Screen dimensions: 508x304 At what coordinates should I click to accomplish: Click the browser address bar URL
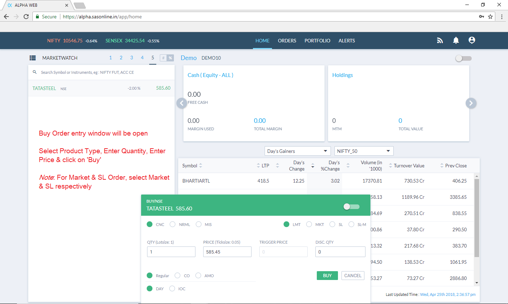click(x=102, y=17)
